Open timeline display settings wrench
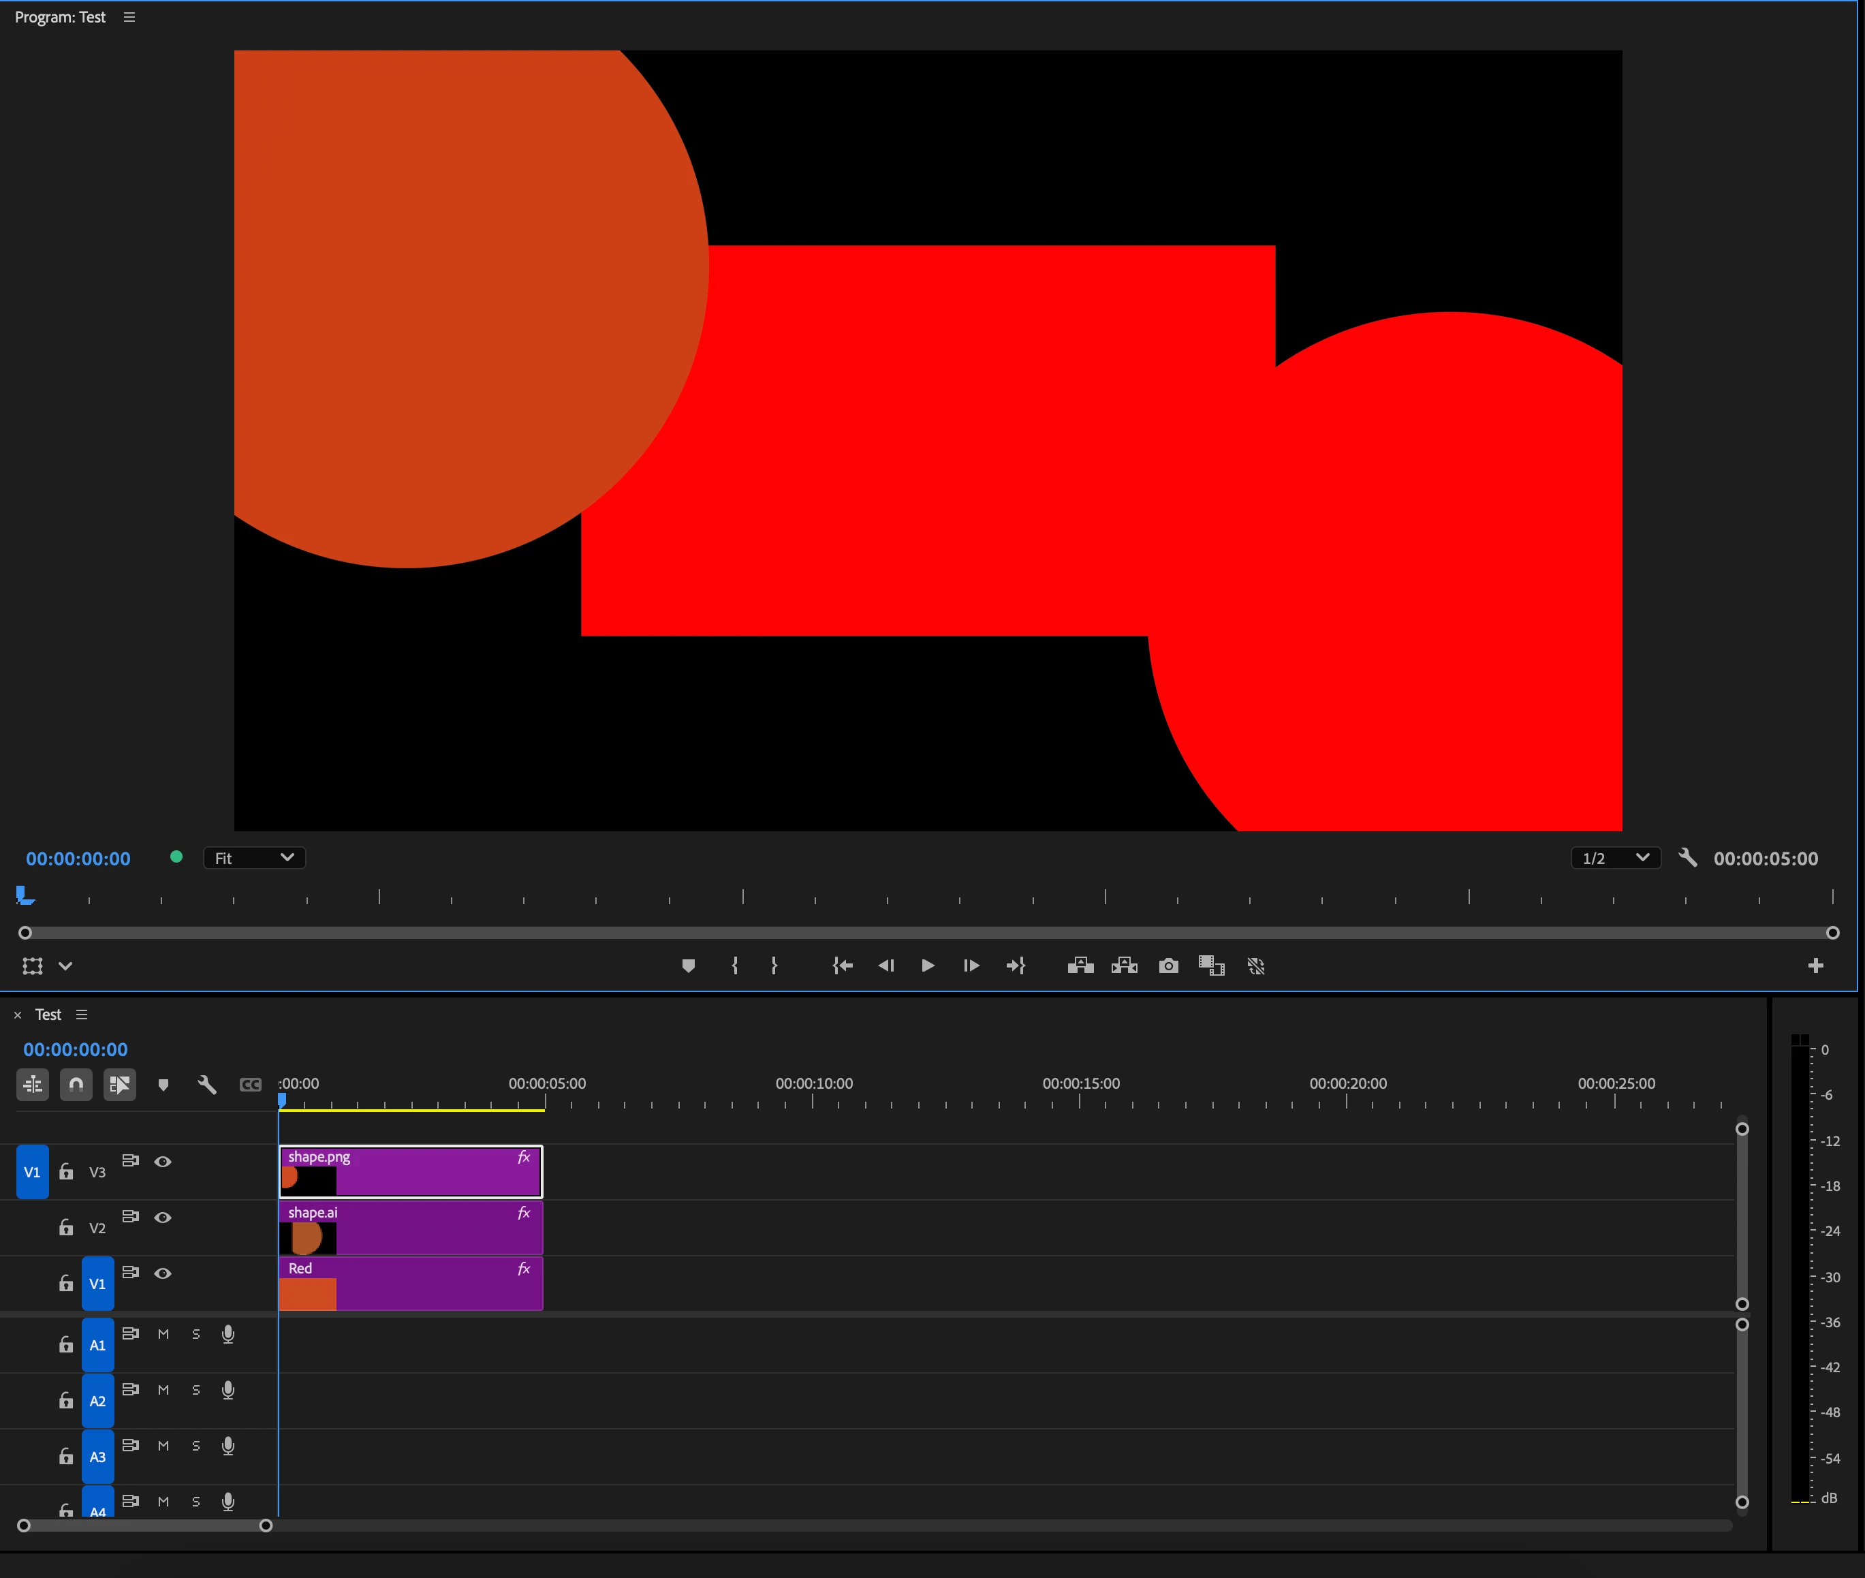 [x=206, y=1085]
